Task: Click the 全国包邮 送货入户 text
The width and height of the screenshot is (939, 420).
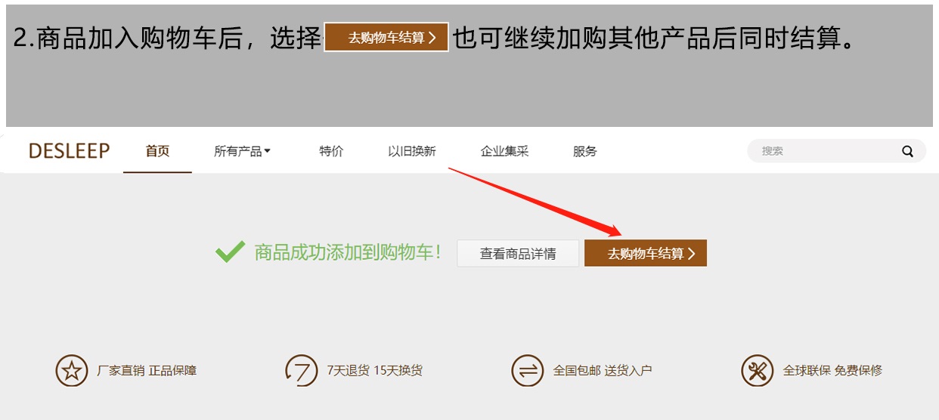Action: click(603, 371)
